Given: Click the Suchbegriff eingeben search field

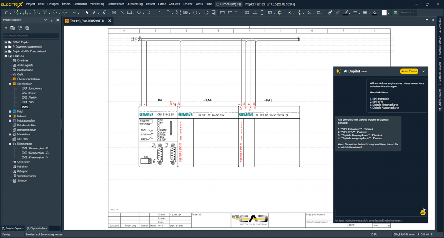Looking at the screenshot, I should [x=30, y=35].
